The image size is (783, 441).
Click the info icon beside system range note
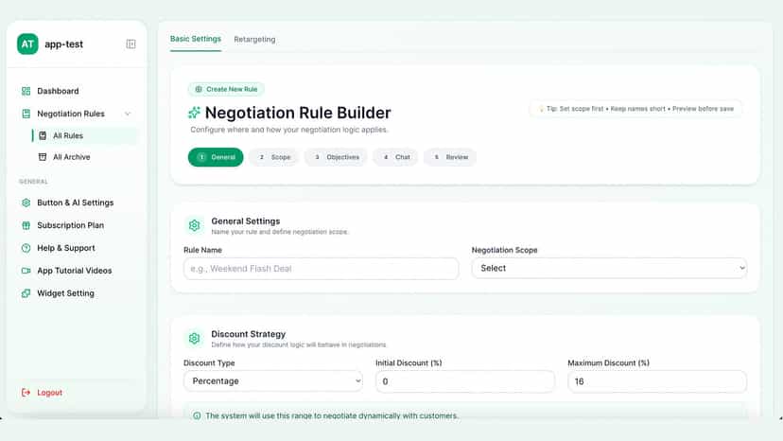(197, 415)
